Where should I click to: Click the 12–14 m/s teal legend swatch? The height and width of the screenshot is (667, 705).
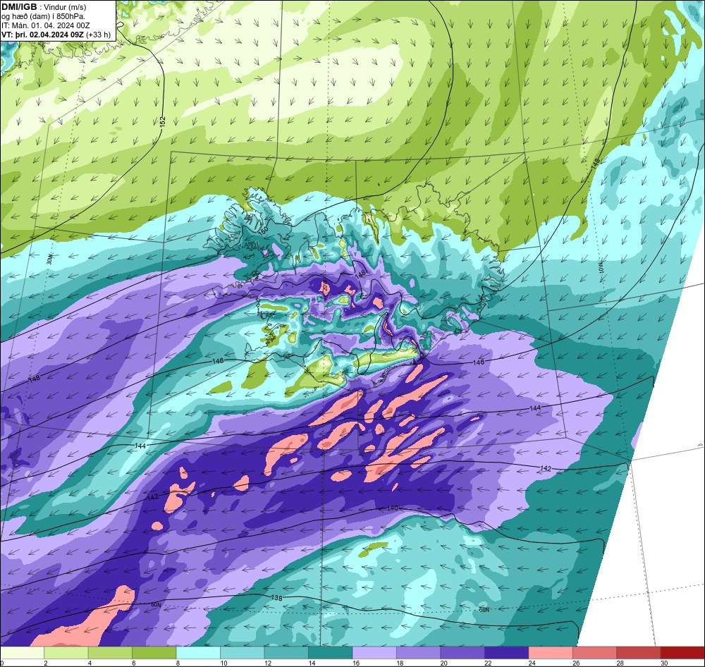(286, 653)
